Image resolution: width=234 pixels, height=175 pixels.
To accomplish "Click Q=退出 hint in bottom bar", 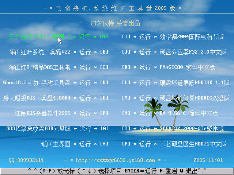I will [x=189, y=171].
